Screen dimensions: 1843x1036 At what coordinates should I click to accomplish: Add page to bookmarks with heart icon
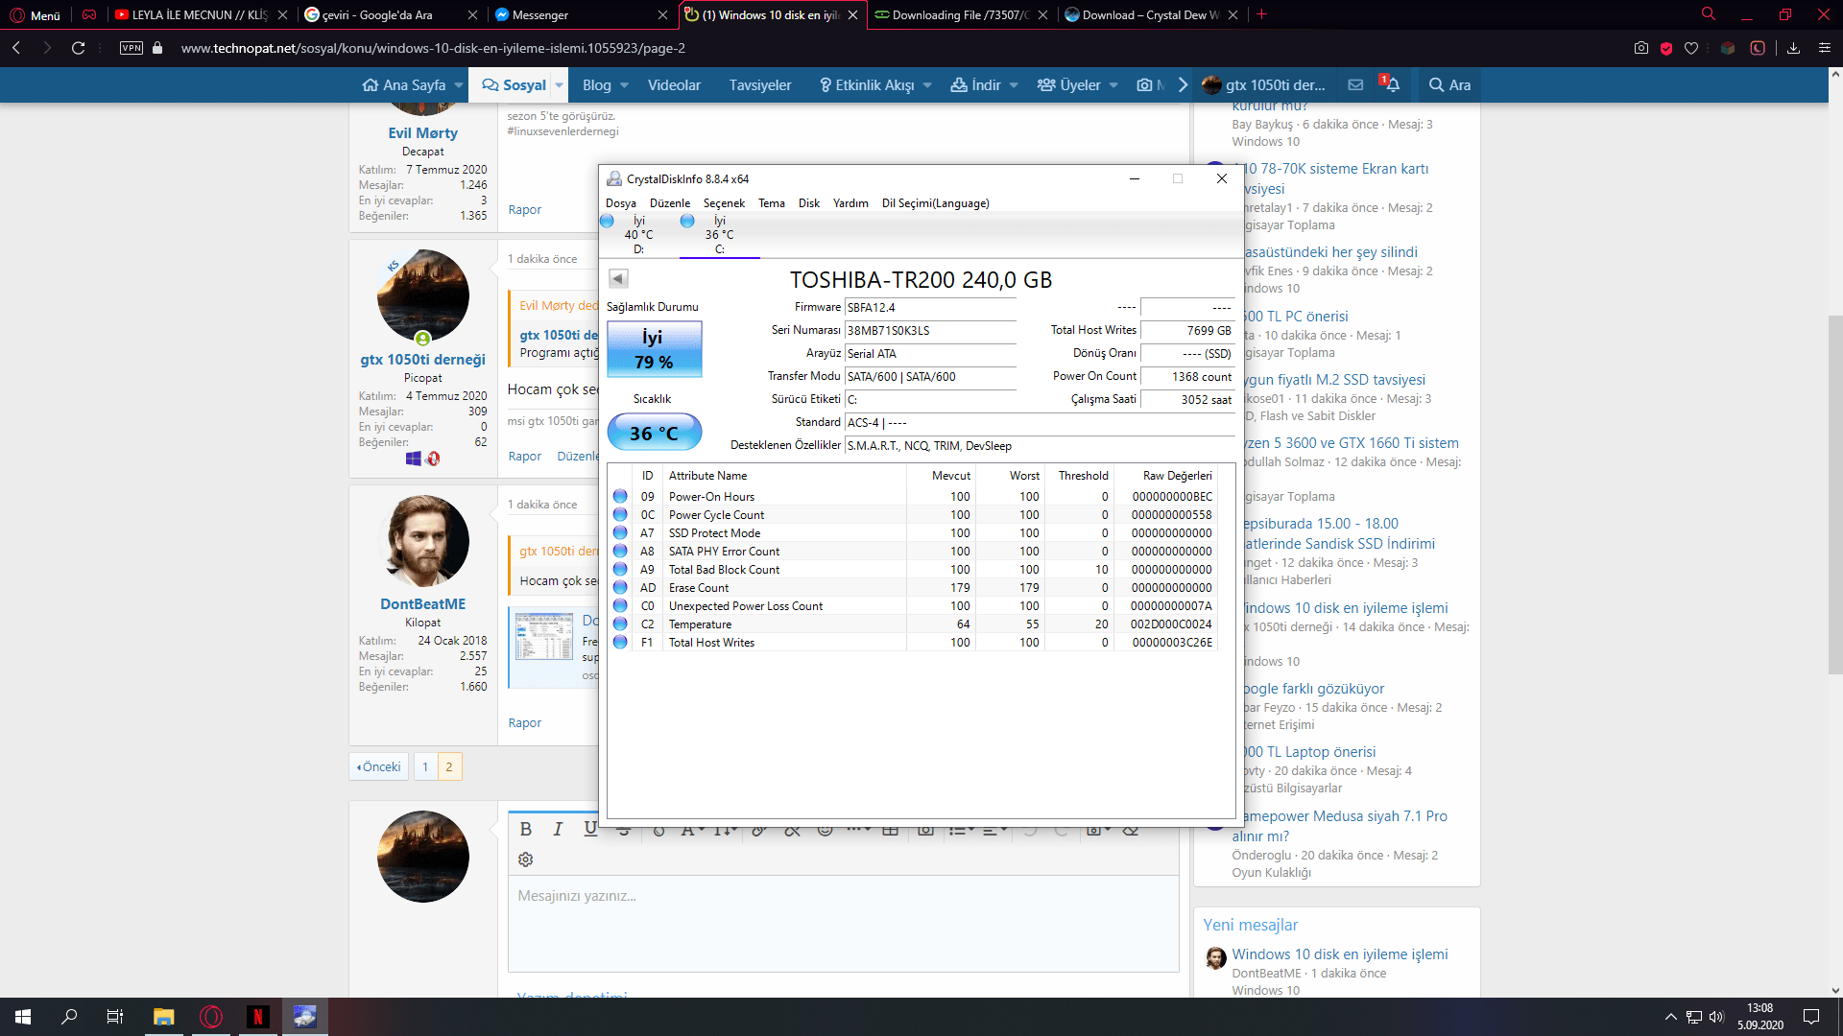(1691, 48)
